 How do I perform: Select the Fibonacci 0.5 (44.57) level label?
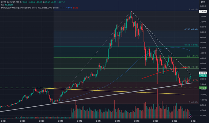[x=192, y=56]
